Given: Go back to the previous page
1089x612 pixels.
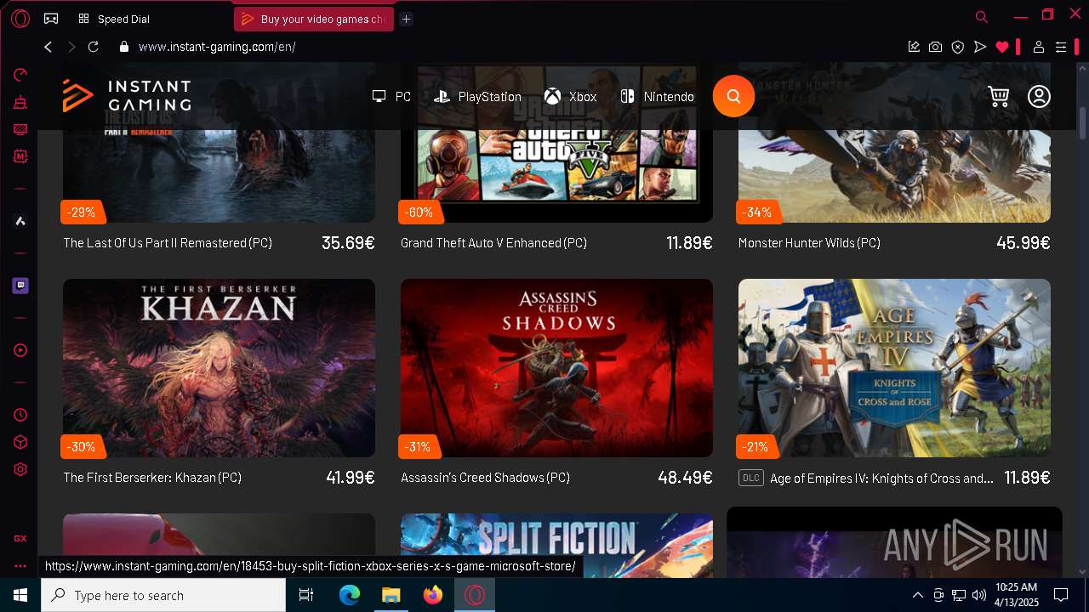Looking at the screenshot, I should (48, 47).
